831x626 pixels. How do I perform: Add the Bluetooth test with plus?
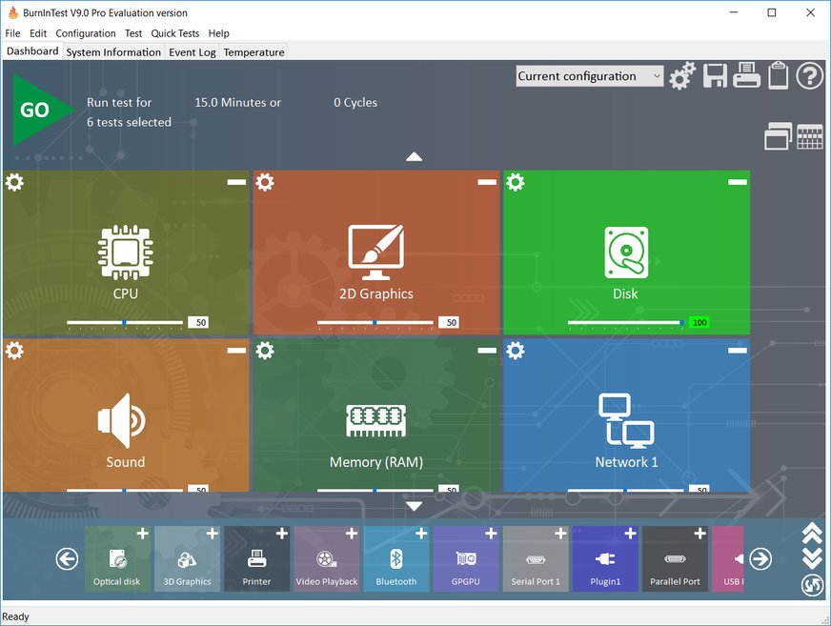click(421, 535)
